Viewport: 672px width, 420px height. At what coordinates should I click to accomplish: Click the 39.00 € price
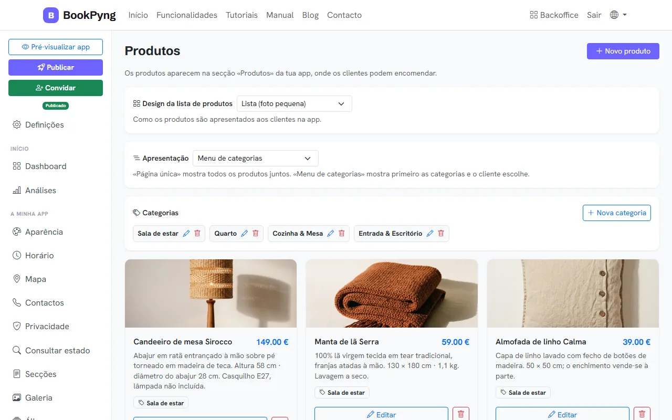(x=636, y=342)
